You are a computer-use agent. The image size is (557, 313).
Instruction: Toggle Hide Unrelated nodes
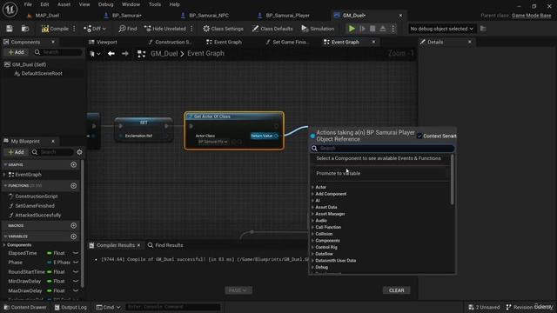click(165, 29)
